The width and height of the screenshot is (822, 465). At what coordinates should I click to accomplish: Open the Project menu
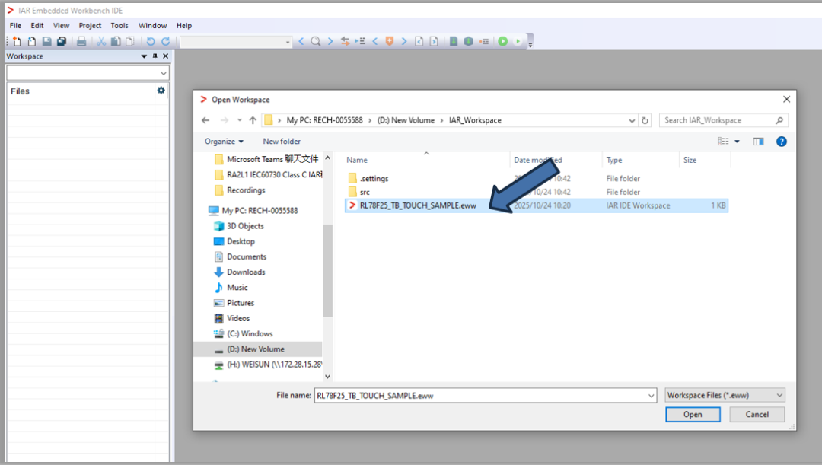coord(90,25)
